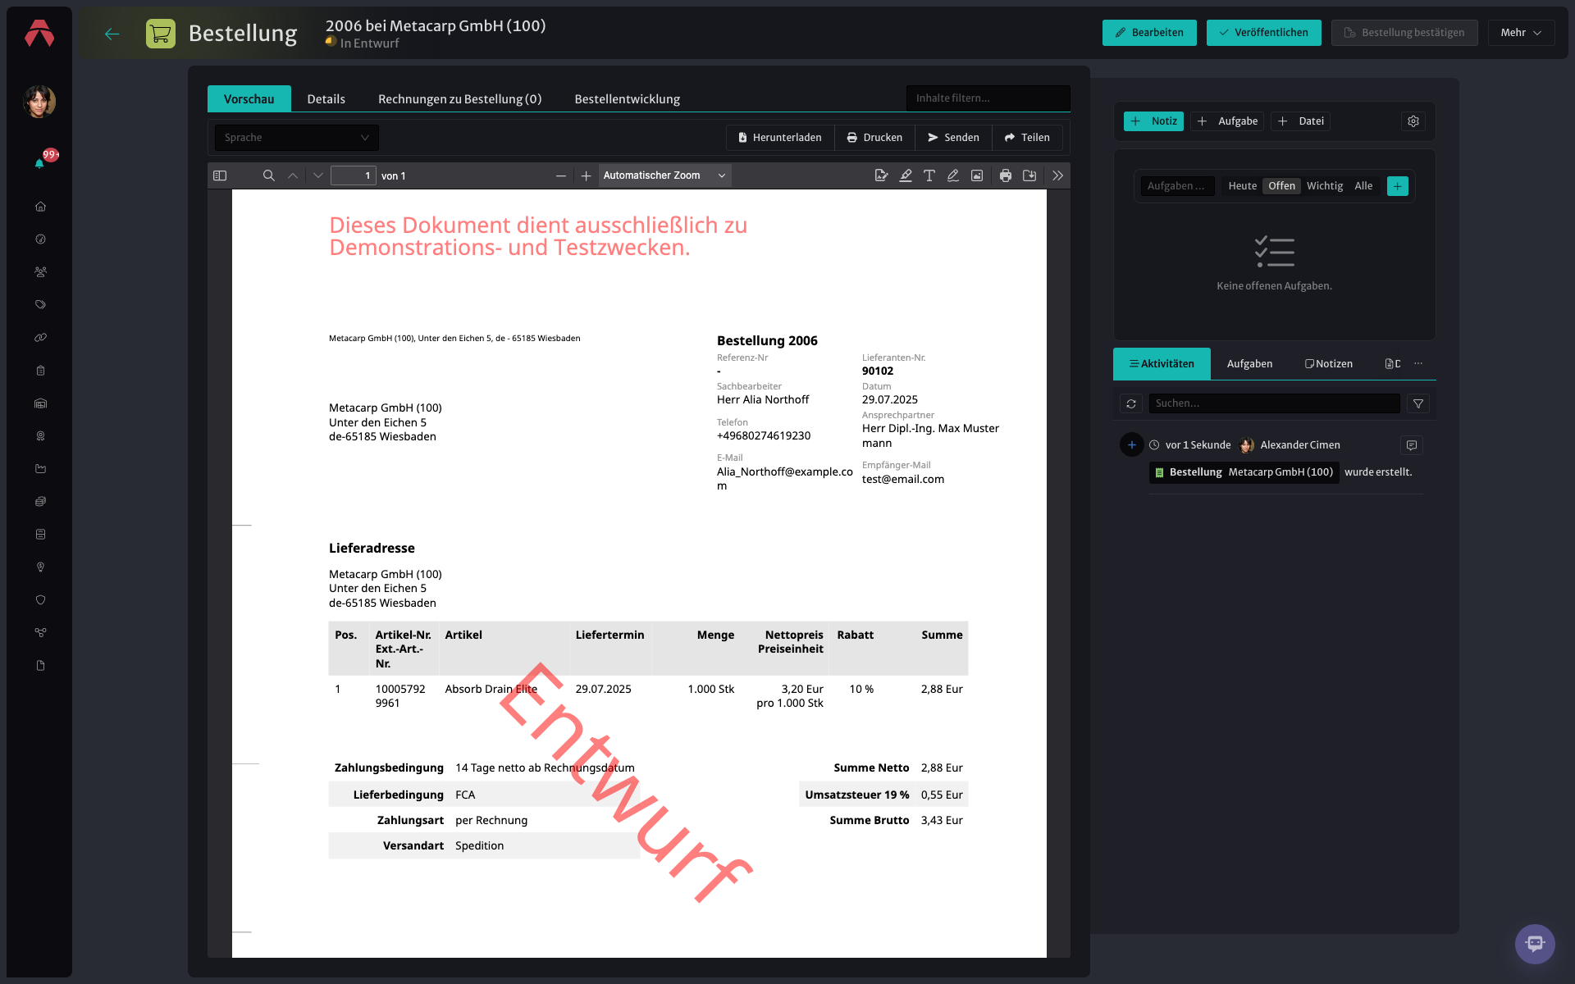Switch to the Notizen tab

[1329, 364]
